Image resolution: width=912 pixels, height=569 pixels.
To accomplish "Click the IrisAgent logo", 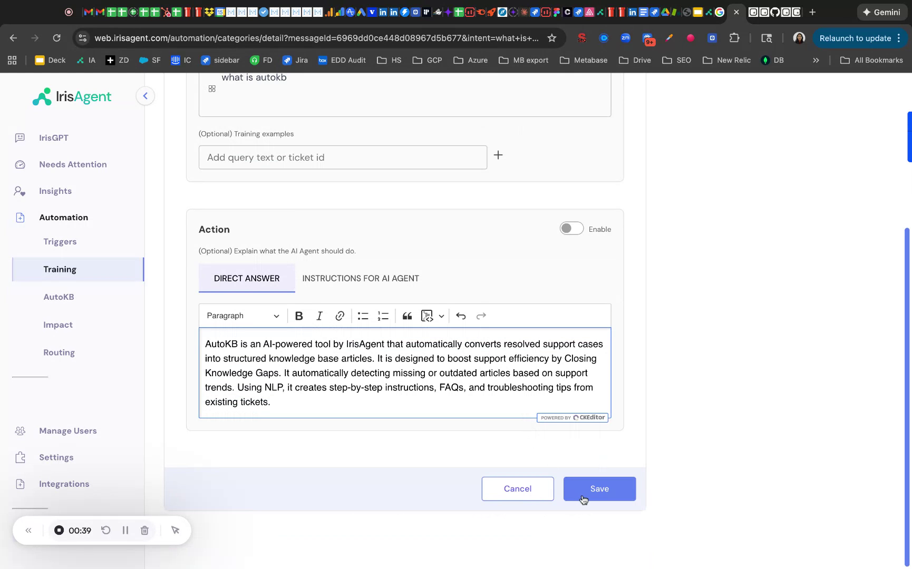I will (72, 96).
